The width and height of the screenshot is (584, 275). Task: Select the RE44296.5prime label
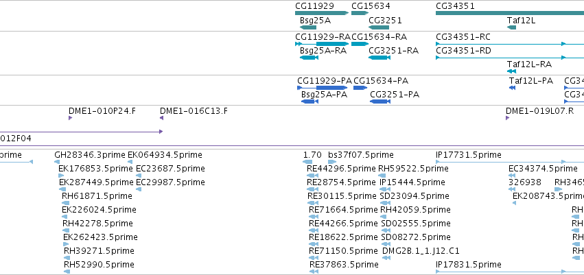[341, 169]
